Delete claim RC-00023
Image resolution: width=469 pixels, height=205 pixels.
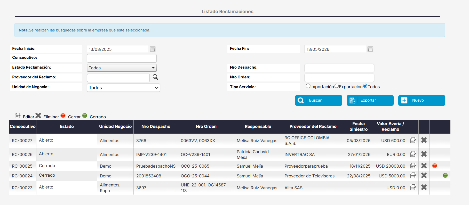click(424, 187)
